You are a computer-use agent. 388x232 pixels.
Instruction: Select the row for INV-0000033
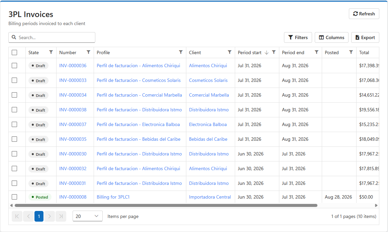point(14,80)
